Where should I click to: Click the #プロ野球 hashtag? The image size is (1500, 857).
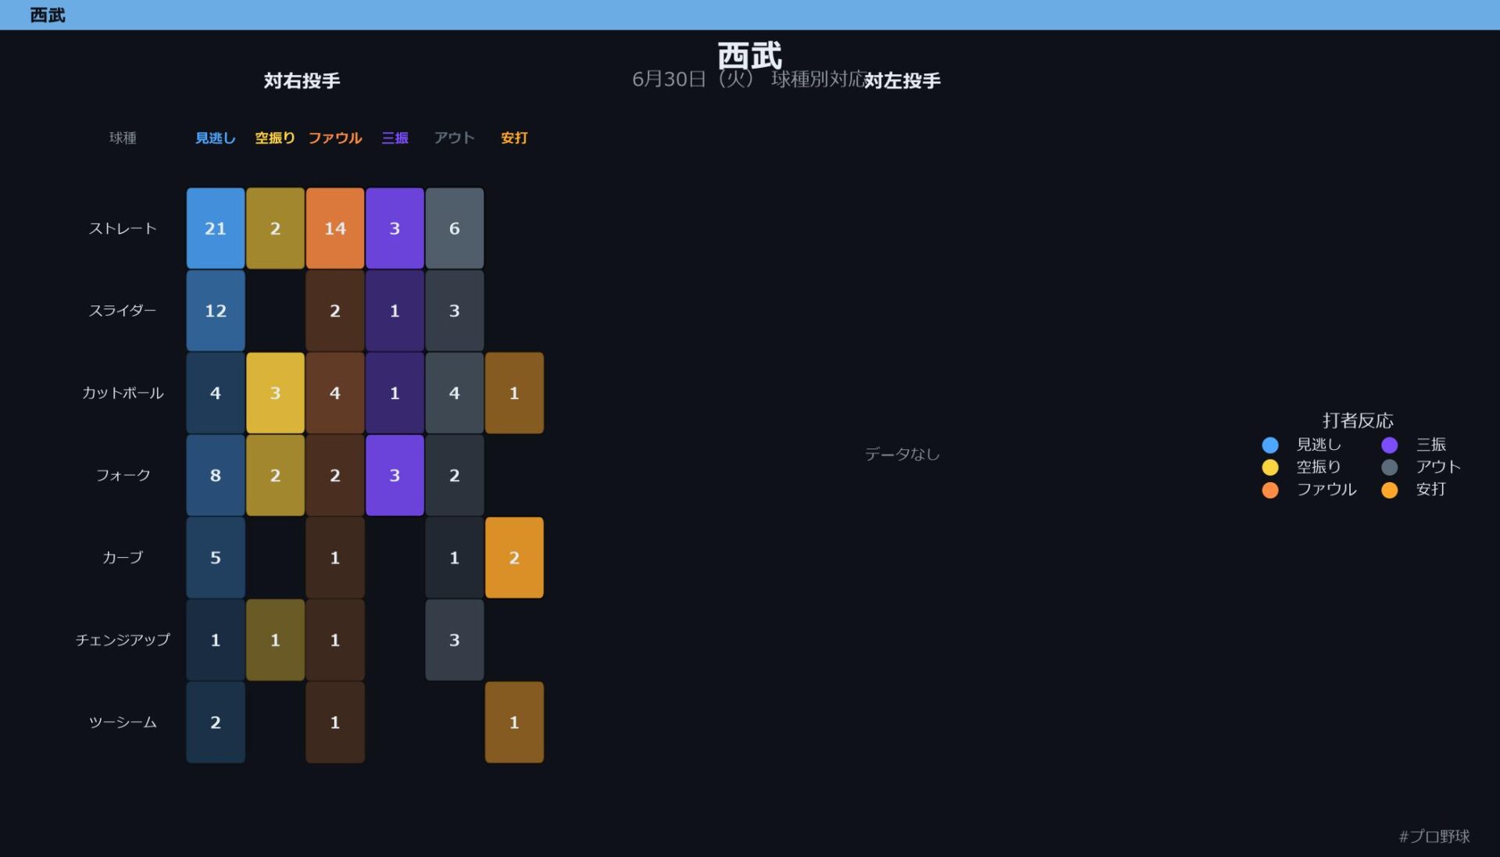pos(1434,837)
